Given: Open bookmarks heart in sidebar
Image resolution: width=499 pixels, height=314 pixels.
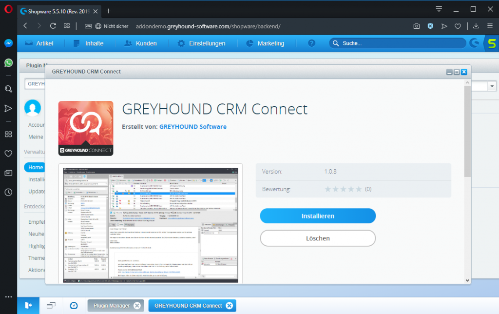Looking at the screenshot, I should click(9, 154).
